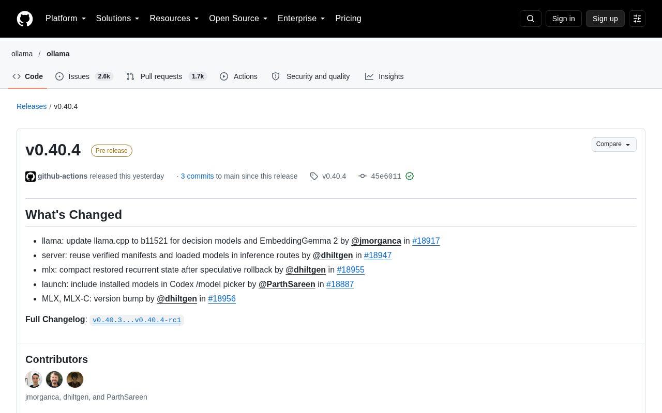Expand the Resources menu
662x413 pixels.
pyautogui.click(x=174, y=19)
